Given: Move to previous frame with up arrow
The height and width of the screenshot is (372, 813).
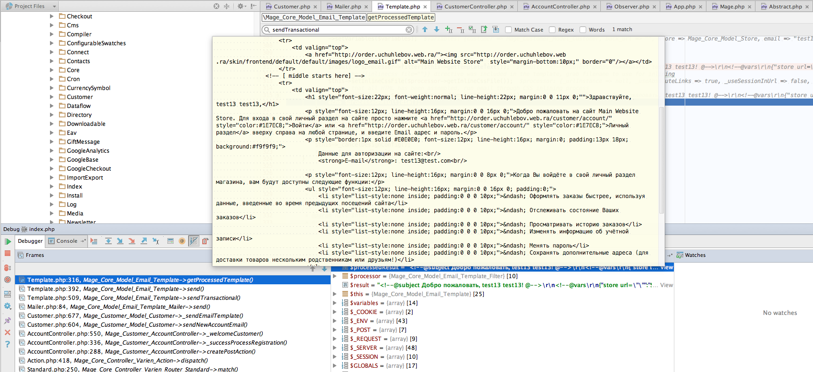Looking at the screenshot, I should [313, 269].
